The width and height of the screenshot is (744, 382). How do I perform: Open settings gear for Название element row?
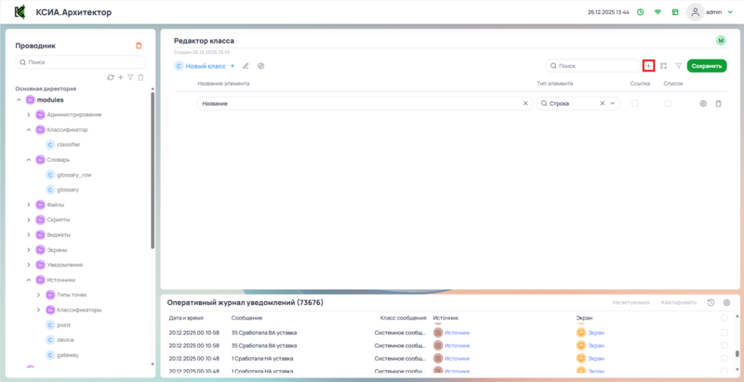pos(703,103)
